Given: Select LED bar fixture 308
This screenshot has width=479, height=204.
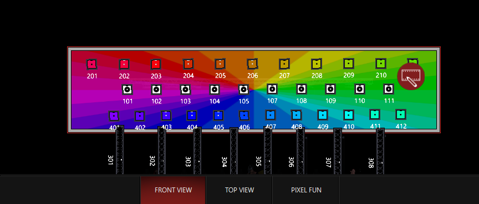Looking at the screenshot, I should pyautogui.click(x=380, y=151).
